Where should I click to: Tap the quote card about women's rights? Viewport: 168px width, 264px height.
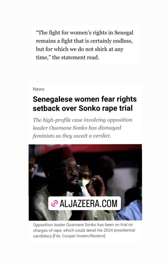point(86,45)
